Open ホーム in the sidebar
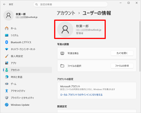The width and height of the screenshot is (141, 113). [27, 28]
